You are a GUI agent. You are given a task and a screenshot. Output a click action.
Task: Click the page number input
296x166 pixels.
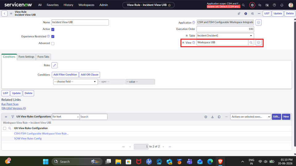click(141, 147)
